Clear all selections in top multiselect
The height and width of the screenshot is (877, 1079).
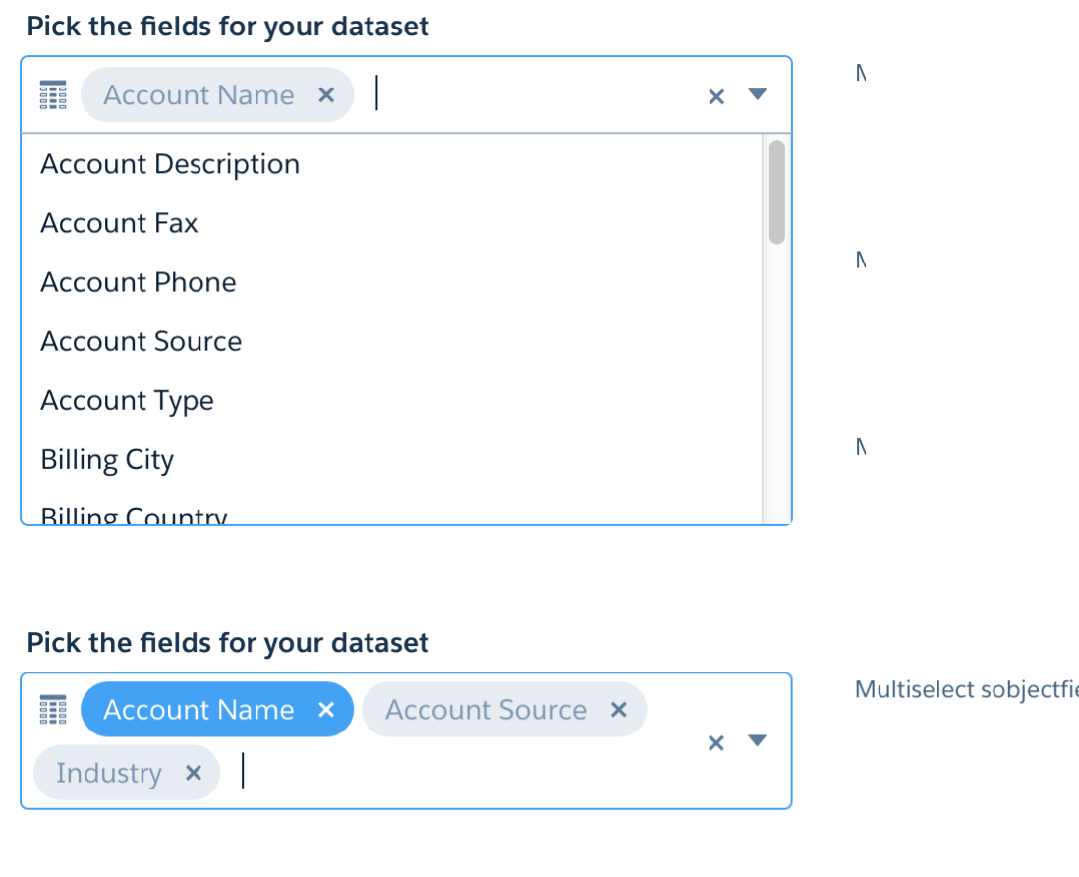(x=716, y=96)
